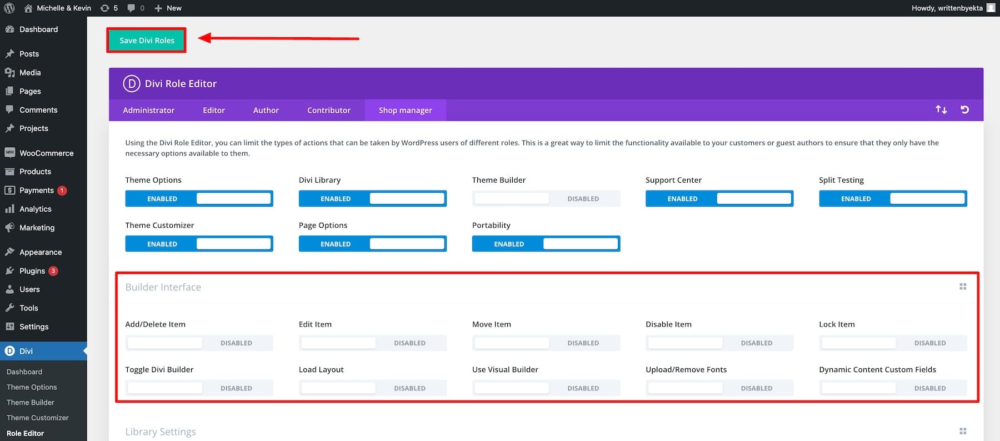The height and width of the screenshot is (441, 1000).
Task: Enable Dynamic Content Custom Fields switch
Action: [x=893, y=388]
